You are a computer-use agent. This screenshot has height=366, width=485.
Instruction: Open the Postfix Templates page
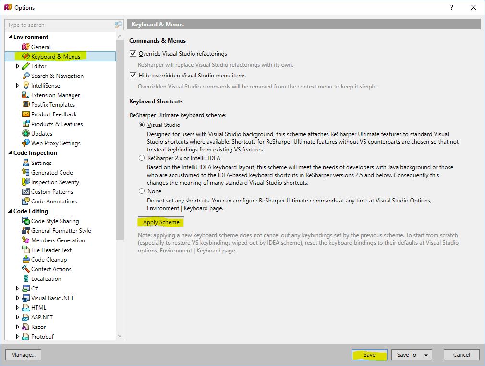pos(53,104)
